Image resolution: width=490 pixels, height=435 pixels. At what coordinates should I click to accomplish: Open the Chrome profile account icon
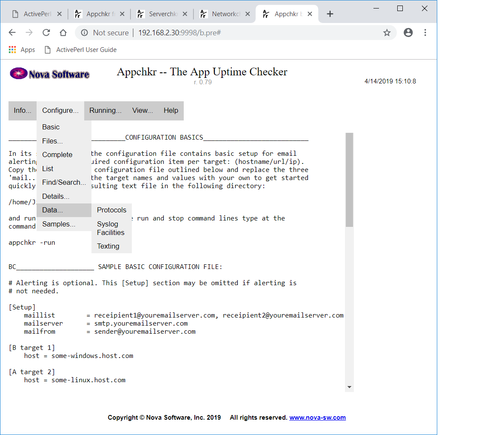tap(408, 32)
